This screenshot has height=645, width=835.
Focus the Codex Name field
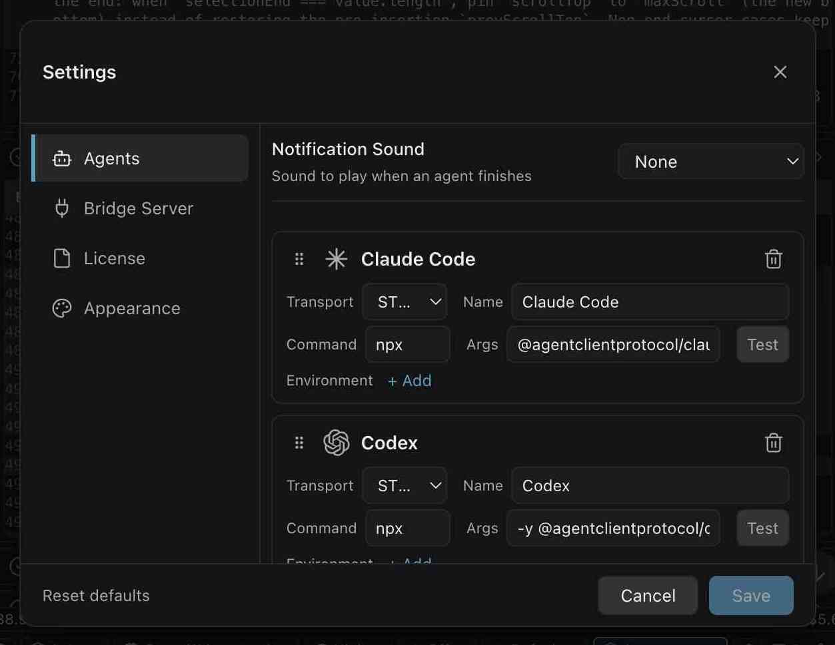click(x=650, y=485)
